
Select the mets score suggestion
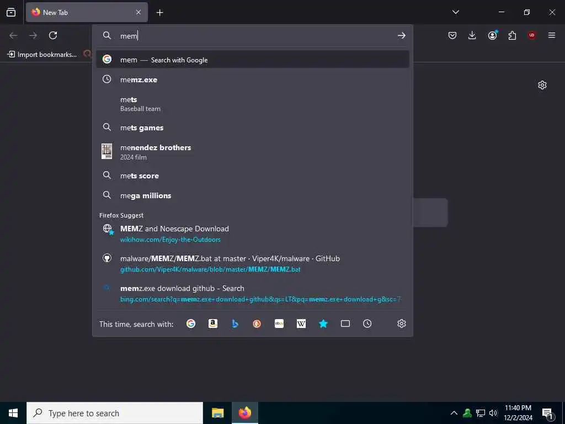253,176
